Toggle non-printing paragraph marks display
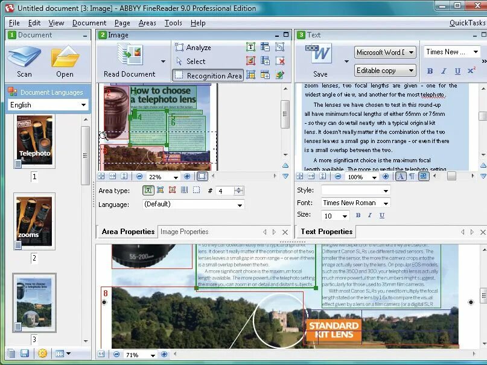 (412, 176)
